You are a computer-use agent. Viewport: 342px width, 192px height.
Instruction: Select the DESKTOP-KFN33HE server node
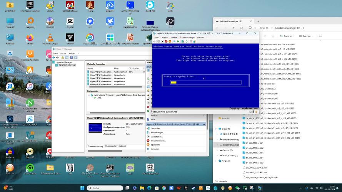click(67, 65)
